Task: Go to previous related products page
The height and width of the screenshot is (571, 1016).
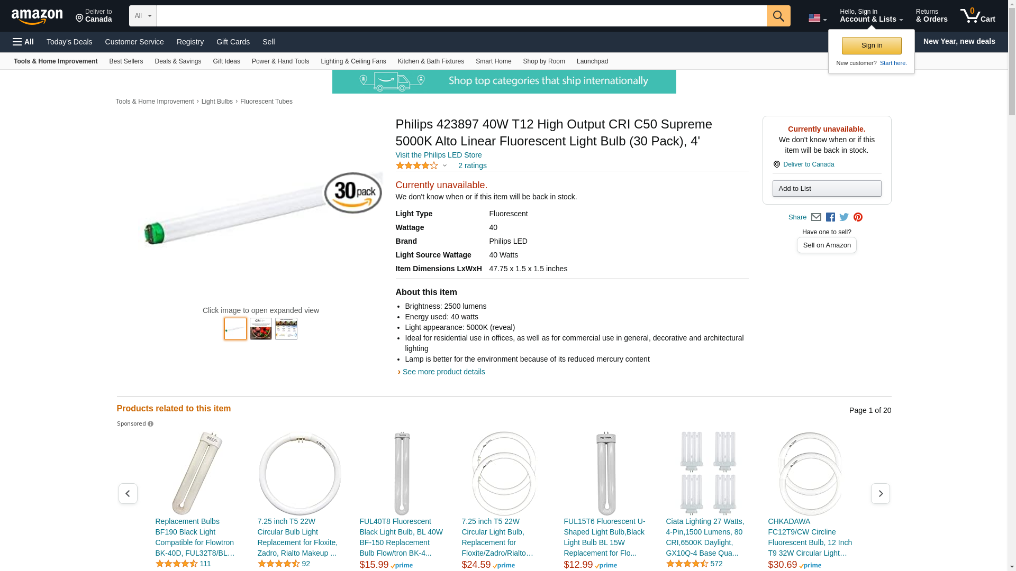Action: [x=128, y=493]
